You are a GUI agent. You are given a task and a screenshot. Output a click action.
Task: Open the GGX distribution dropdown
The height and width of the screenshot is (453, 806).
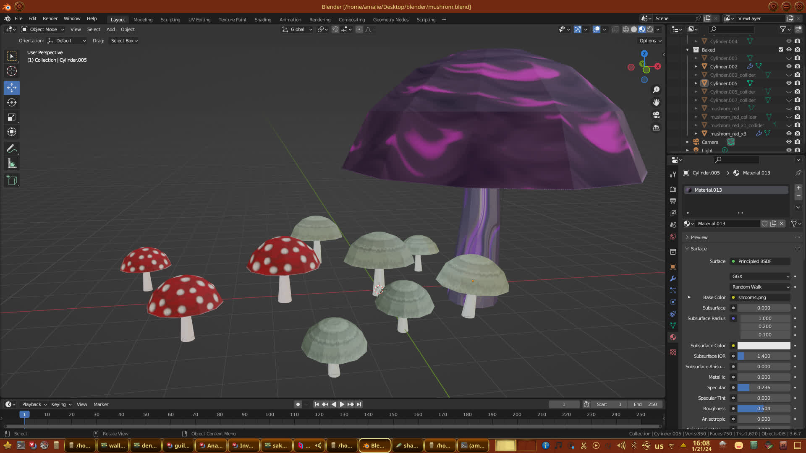coord(760,276)
